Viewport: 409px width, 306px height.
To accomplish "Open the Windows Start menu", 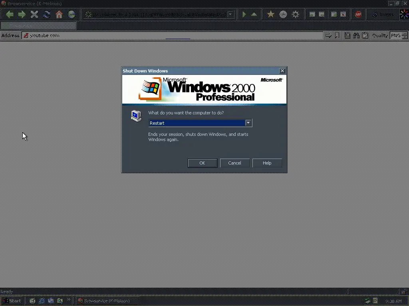I will (x=12, y=301).
